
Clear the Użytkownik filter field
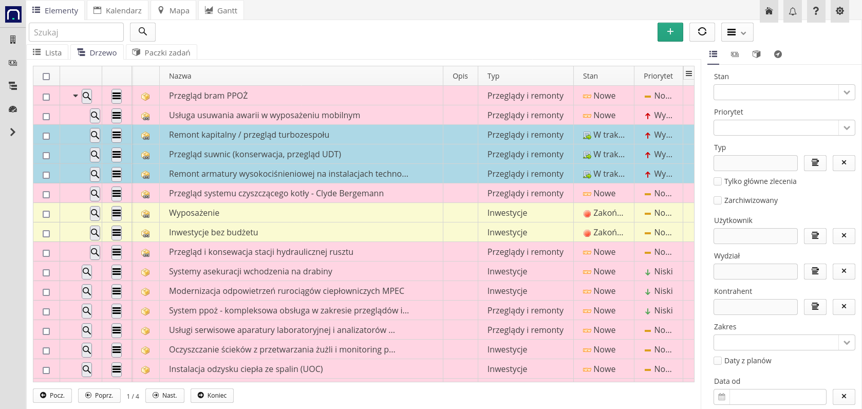click(x=844, y=236)
